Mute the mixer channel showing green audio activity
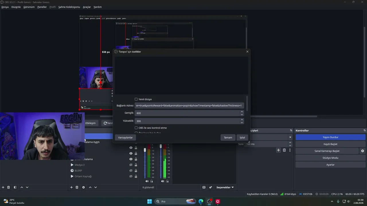Image resolution: width=367 pixels, height=206 pixels. coord(163,181)
